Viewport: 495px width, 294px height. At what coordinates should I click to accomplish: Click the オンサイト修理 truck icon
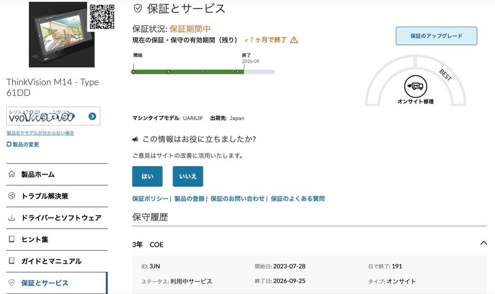(x=415, y=86)
